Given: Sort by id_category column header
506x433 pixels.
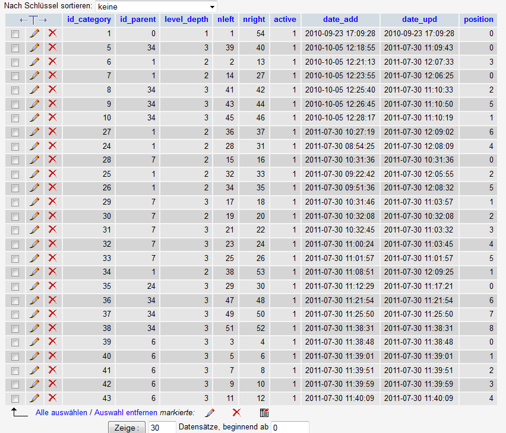Looking at the screenshot, I should (89, 20).
